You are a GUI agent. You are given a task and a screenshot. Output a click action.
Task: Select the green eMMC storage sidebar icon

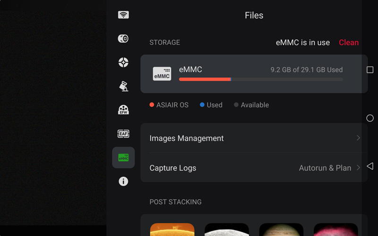123,158
